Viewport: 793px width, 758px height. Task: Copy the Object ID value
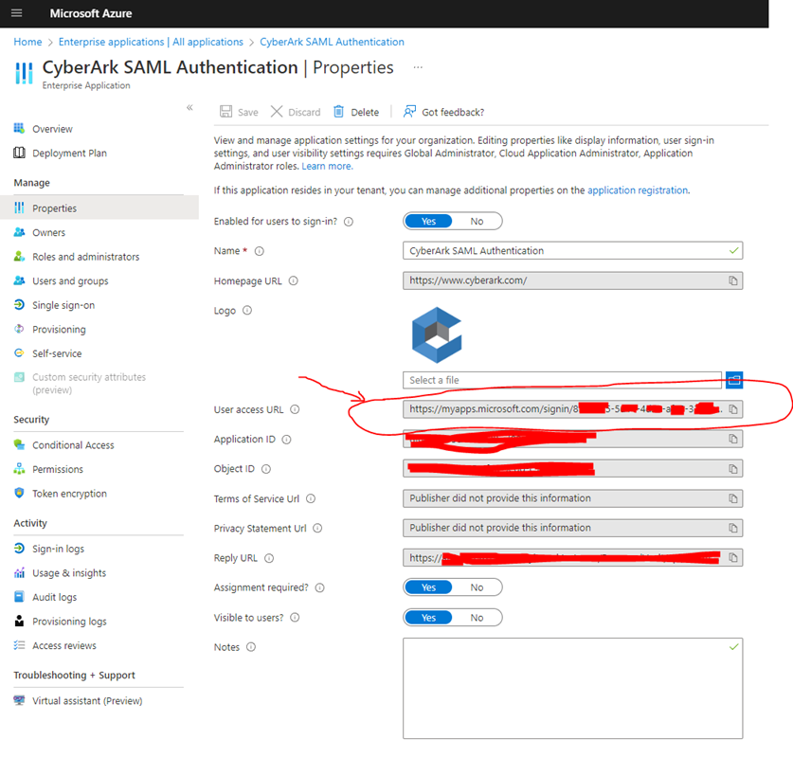(731, 468)
